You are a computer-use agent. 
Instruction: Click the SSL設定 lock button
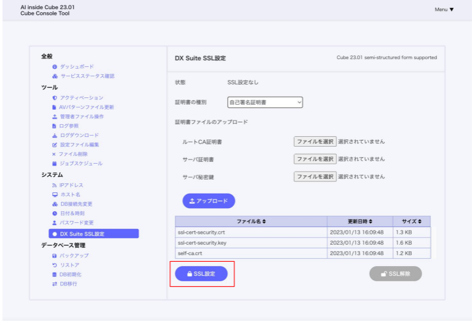(201, 274)
